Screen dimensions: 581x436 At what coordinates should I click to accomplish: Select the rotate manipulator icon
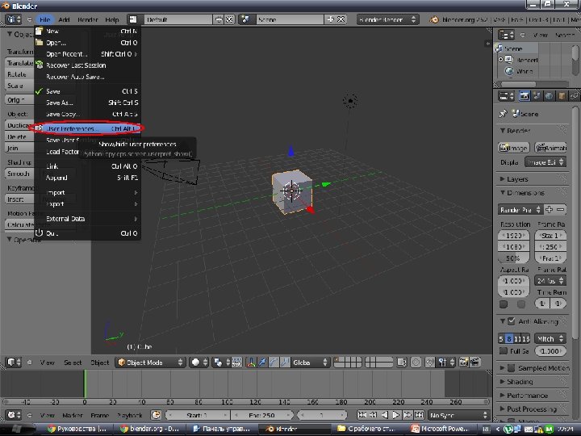coord(274,363)
